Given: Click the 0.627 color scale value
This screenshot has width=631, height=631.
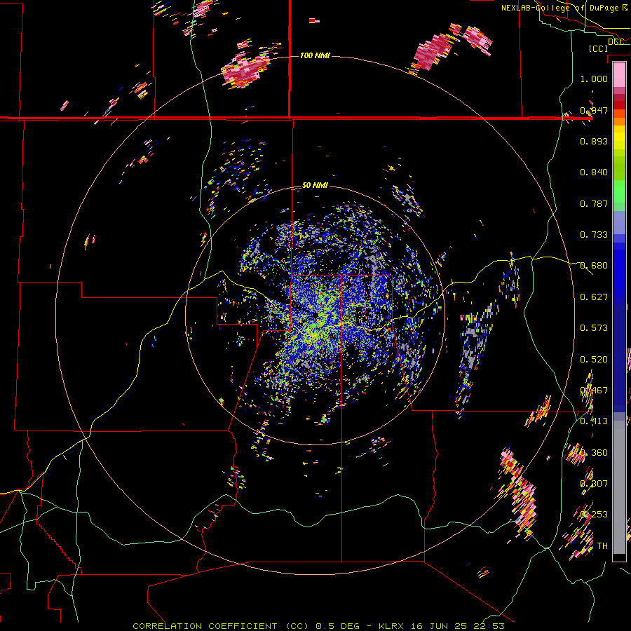Looking at the screenshot, I should tap(594, 297).
